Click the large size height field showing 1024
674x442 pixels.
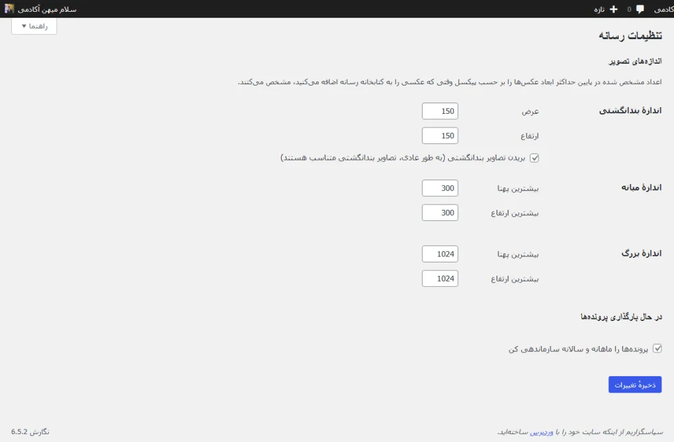440,278
